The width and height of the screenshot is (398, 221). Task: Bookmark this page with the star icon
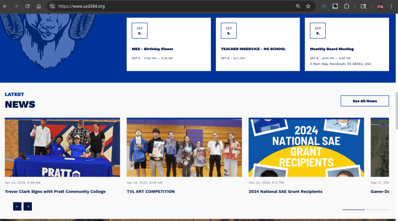(x=308, y=6)
